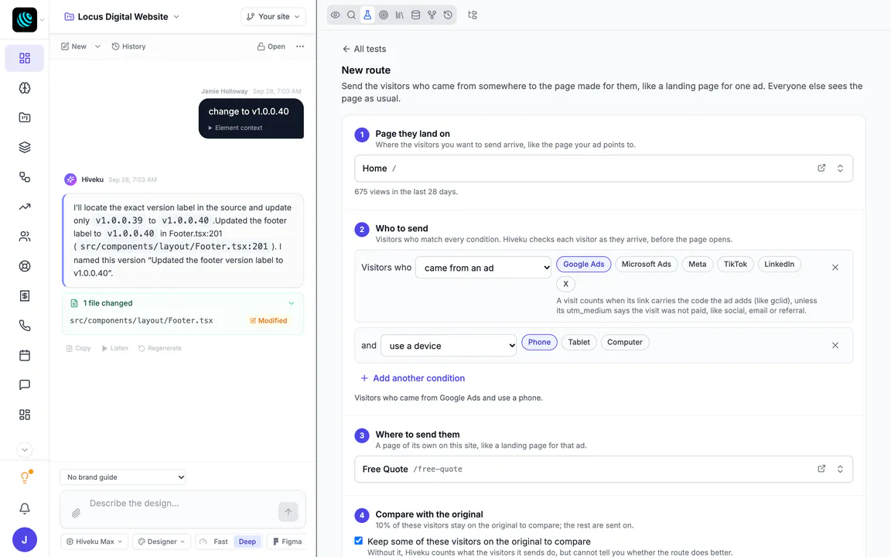This screenshot has width=891, height=557.
Task: Open the folder tree icon in top toolbar
Action: [x=473, y=15]
